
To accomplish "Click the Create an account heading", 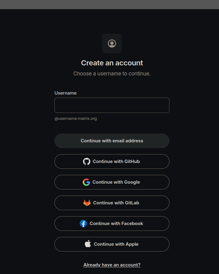I will tap(112, 63).
